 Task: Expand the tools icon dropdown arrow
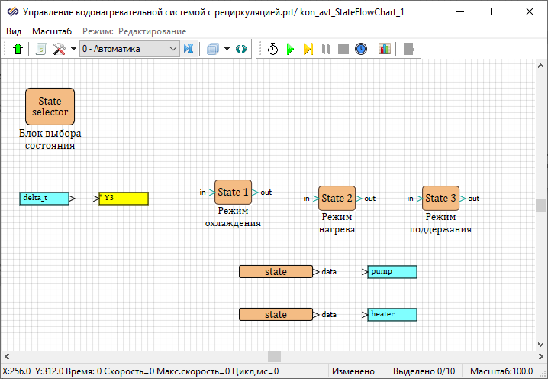(73, 49)
